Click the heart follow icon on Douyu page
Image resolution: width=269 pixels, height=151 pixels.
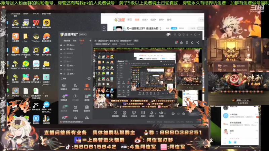click(104, 29)
